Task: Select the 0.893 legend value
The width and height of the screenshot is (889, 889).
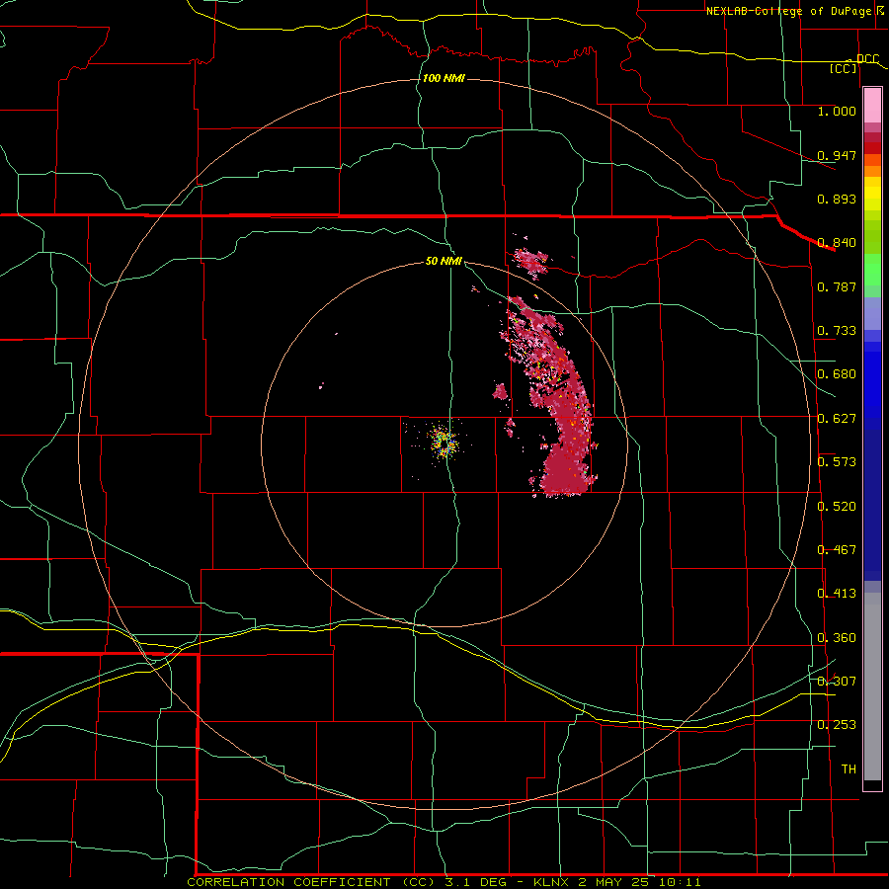Action: [x=837, y=199]
